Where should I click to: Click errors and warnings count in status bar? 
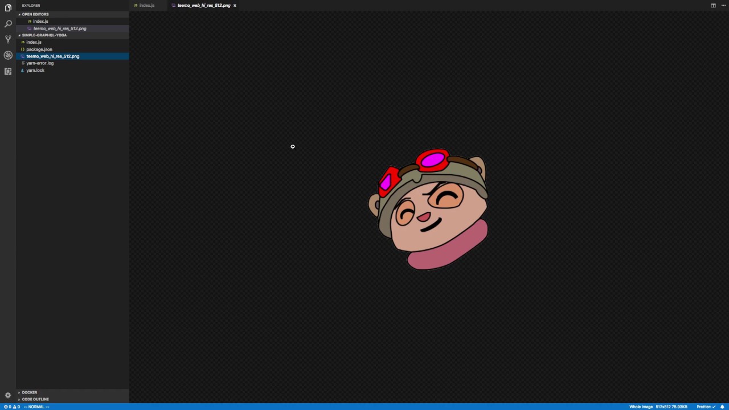click(x=12, y=407)
